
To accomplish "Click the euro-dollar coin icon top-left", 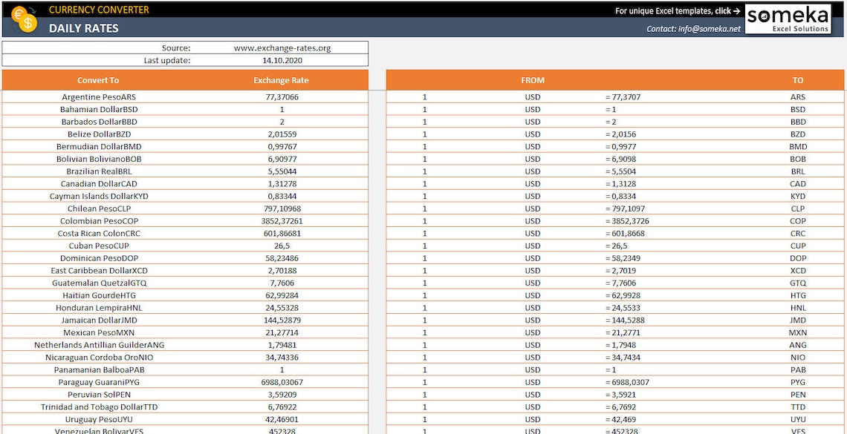I will [x=22, y=19].
